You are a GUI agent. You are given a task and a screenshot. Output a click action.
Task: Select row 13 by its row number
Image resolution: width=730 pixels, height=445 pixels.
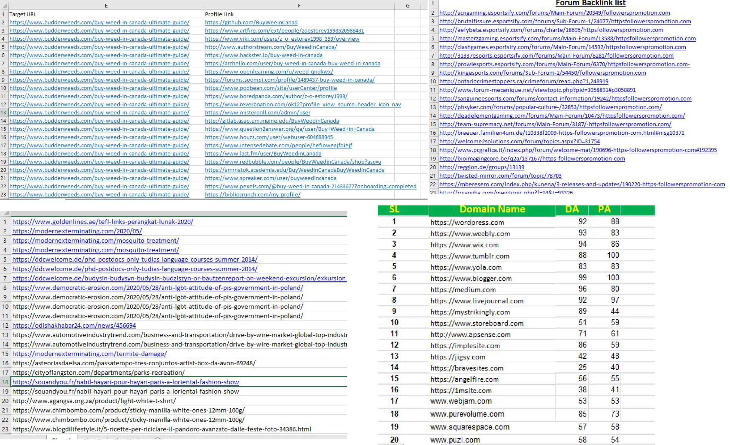pyautogui.click(x=3, y=113)
